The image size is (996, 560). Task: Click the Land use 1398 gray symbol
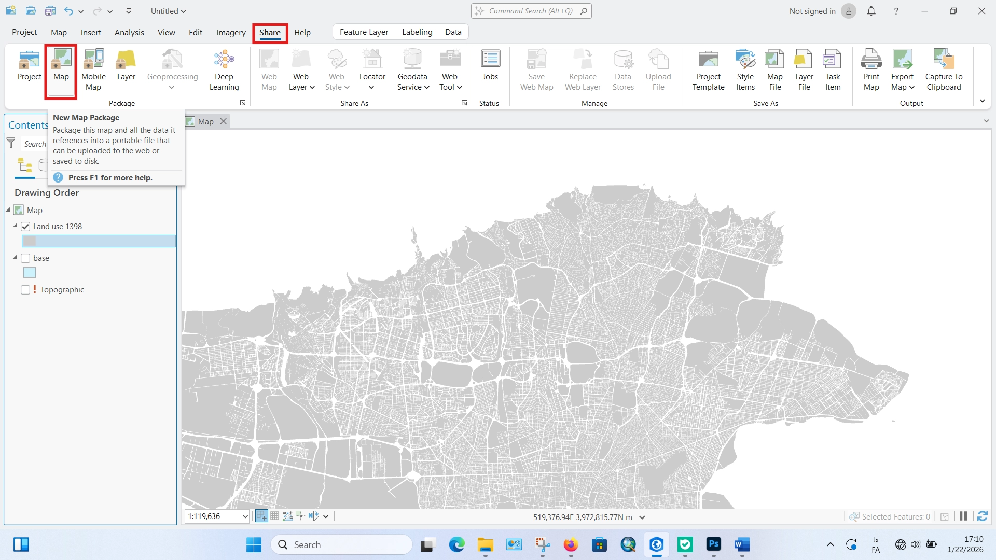point(30,241)
